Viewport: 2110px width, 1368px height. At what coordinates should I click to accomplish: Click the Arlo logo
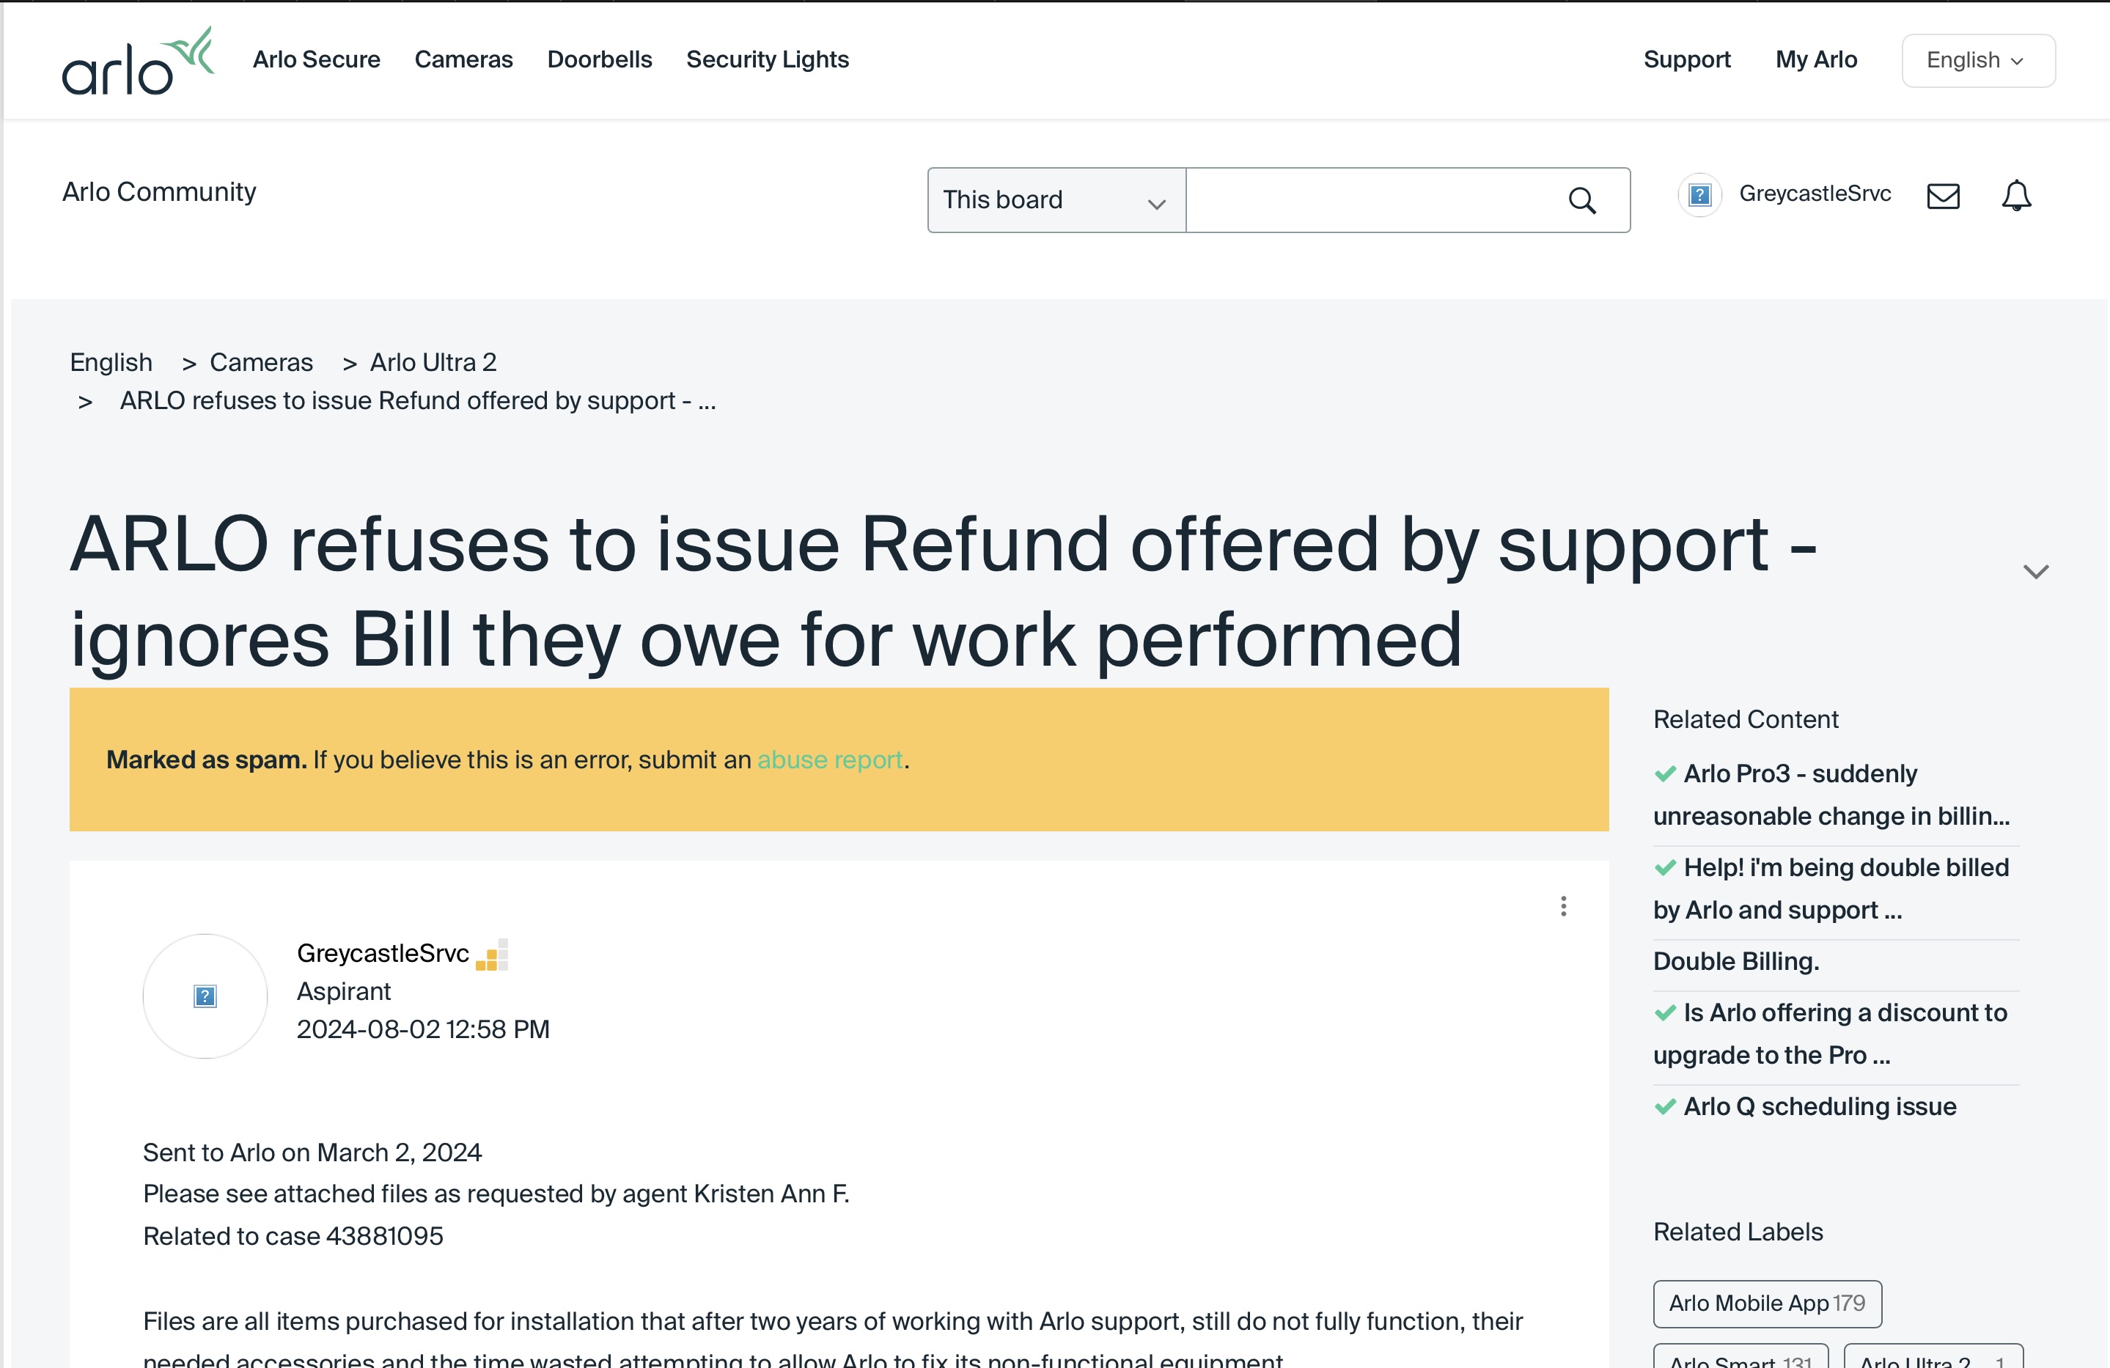(137, 60)
